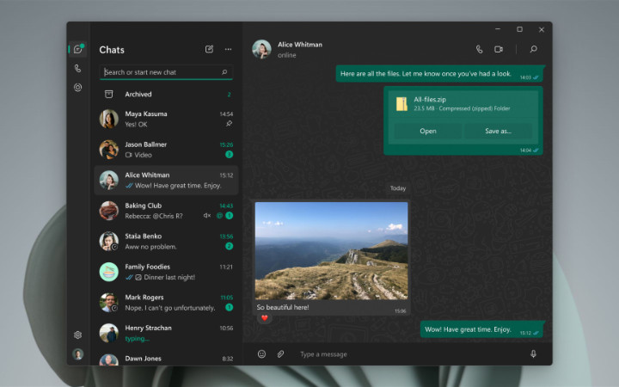Open the attachment paperclip menu

(x=280, y=354)
